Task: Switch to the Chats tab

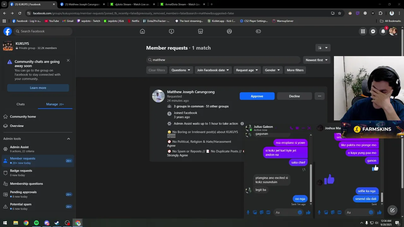Action: tap(21, 104)
